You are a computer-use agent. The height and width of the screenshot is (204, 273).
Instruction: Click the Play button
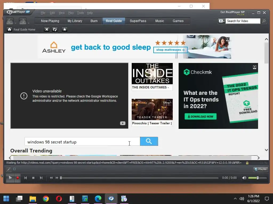tap(10, 178)
